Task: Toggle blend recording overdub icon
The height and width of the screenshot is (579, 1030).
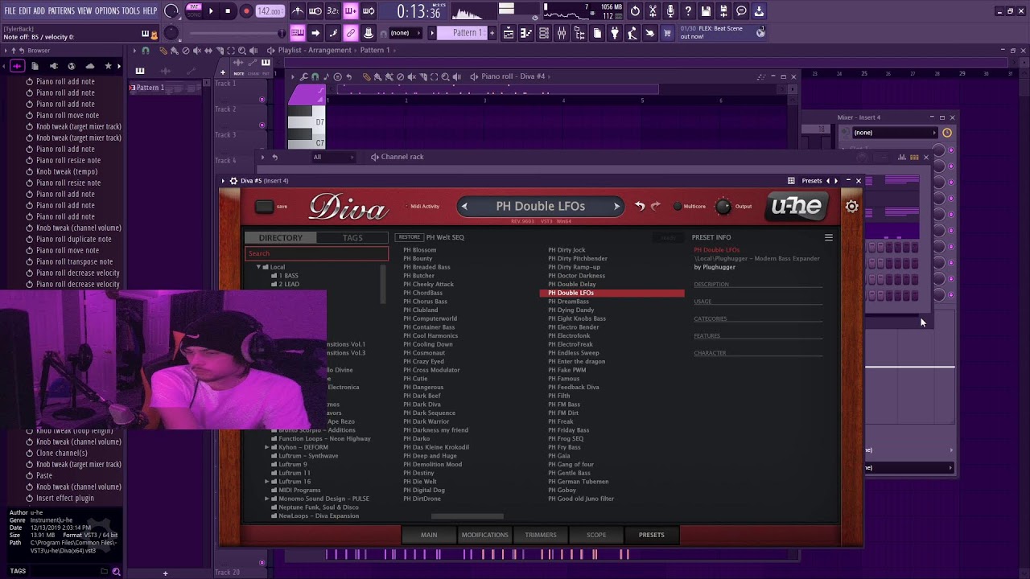Action: click(350, 11)
